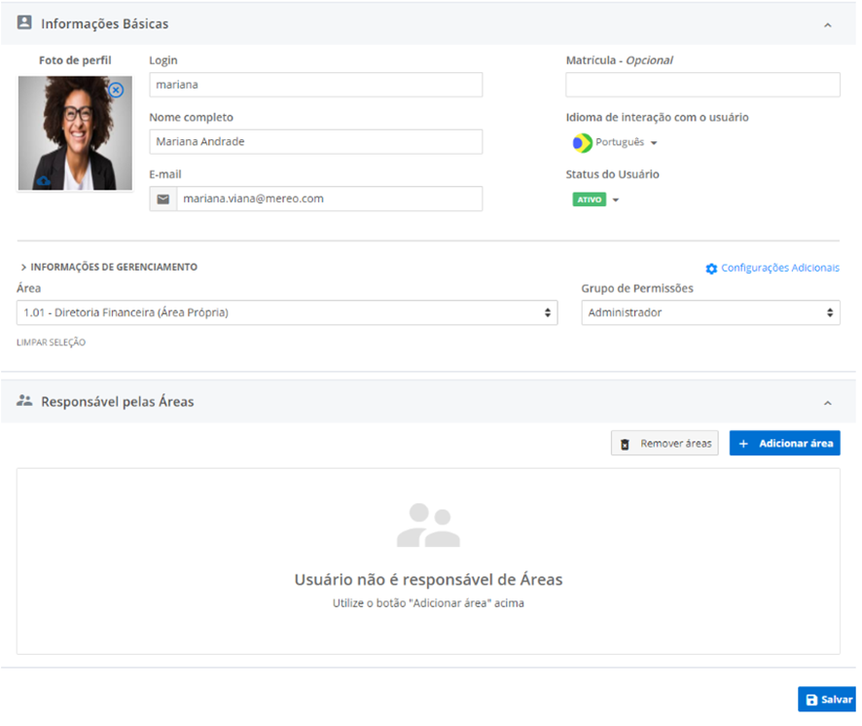Screen dimensions: 862x726
Task: Click the person icon in Informações Básicas header
Action: [x=24, y=22]
